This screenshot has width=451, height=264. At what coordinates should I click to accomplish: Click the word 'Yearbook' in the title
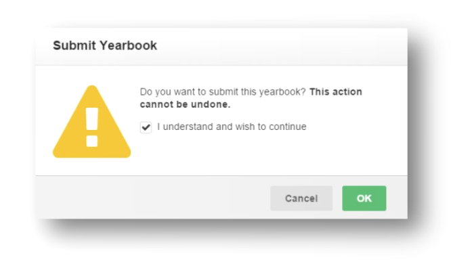point(128,45)
